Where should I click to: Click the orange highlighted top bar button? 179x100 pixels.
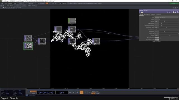click(x=47, y=3)
